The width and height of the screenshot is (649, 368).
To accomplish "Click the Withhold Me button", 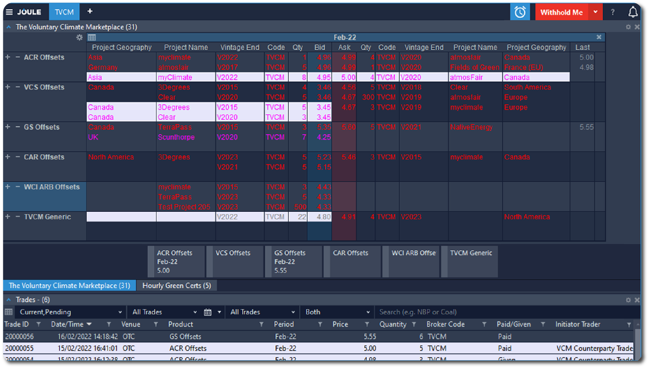I will [562, 12].
